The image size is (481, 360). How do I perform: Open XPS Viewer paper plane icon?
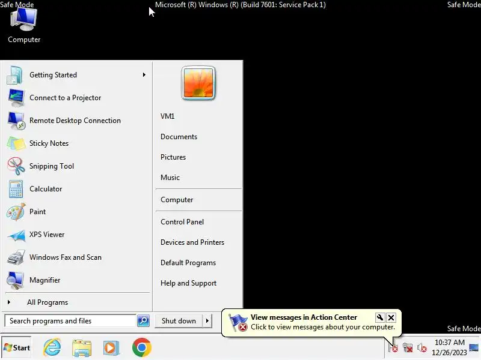(x=16, y=235)
